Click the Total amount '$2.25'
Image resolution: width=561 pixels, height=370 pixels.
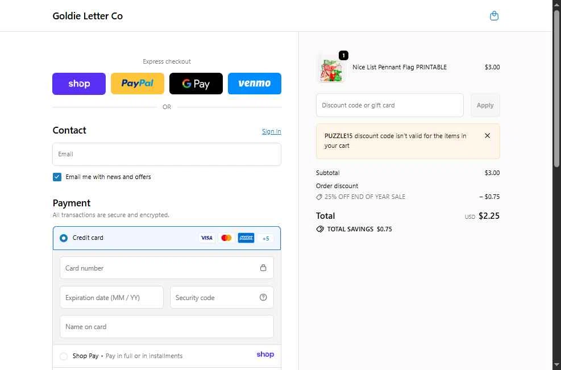pyautogui.click(x=489, y=216)
